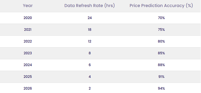The width and height of the screenshot is (201, 93).
Task: Select the 2020 year cell
Action: tap(28, 18)
